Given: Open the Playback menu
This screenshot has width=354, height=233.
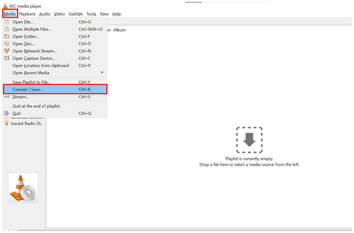Looking at the screenshot, I should click(27, 14).
